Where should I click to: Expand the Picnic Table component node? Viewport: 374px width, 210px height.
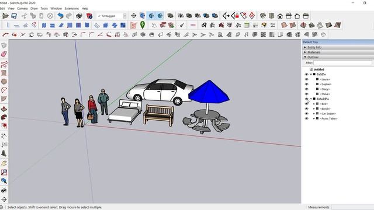(x=314, y=118)
